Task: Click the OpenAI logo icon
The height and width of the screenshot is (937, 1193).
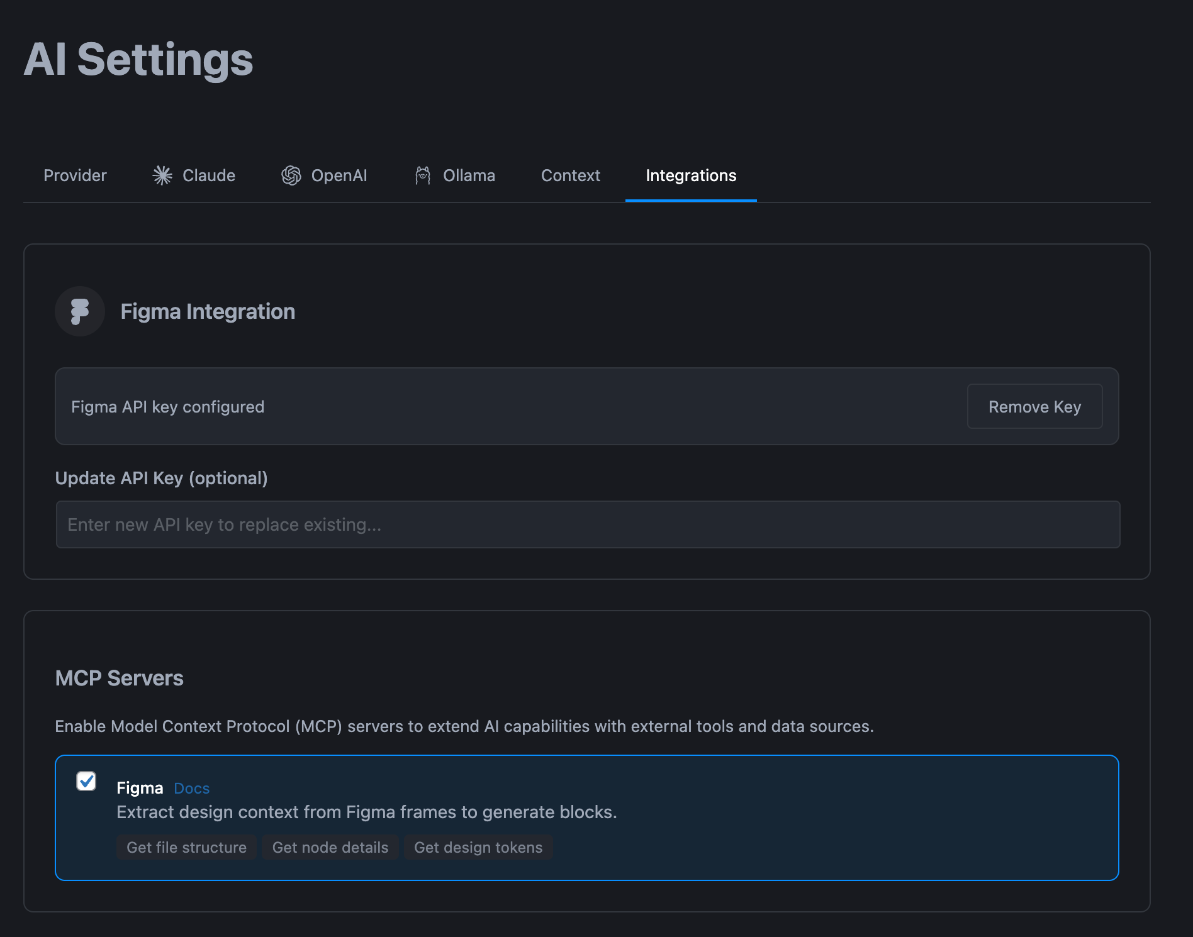Action: pos(291,175)
